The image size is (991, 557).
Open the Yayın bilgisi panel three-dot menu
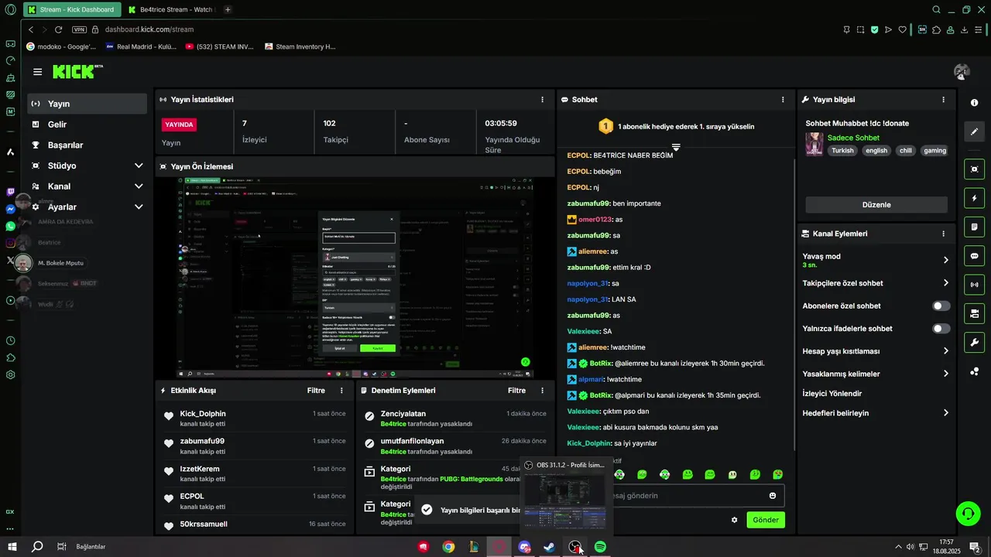click(x=943, y=99)
